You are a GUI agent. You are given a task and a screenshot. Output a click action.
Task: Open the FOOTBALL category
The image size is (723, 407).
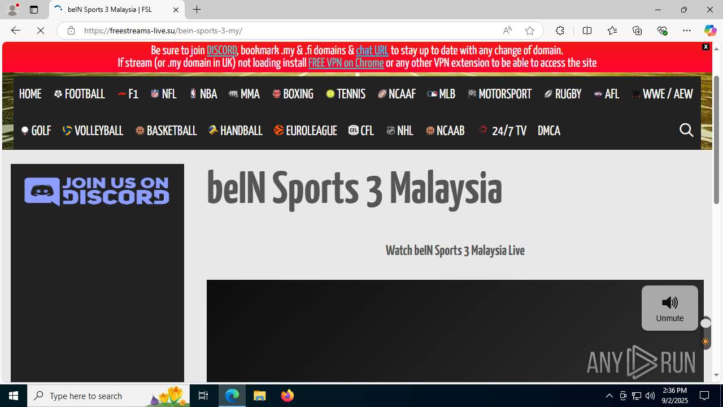(x=79, y=94)
